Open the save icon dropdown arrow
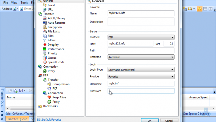Screen dimensions: 216x122 point(25,91)
